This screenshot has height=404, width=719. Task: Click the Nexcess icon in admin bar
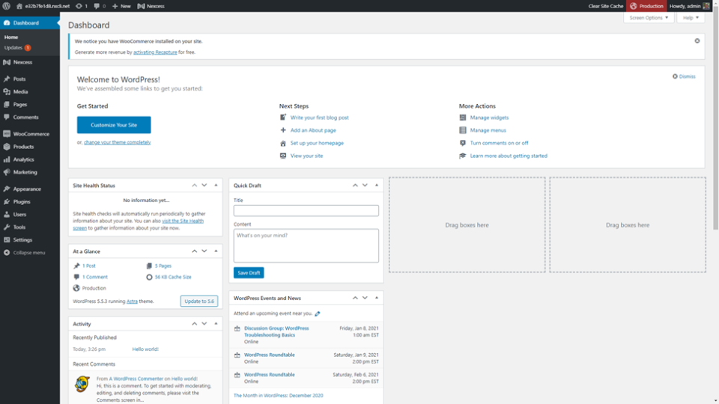[142, 6]
